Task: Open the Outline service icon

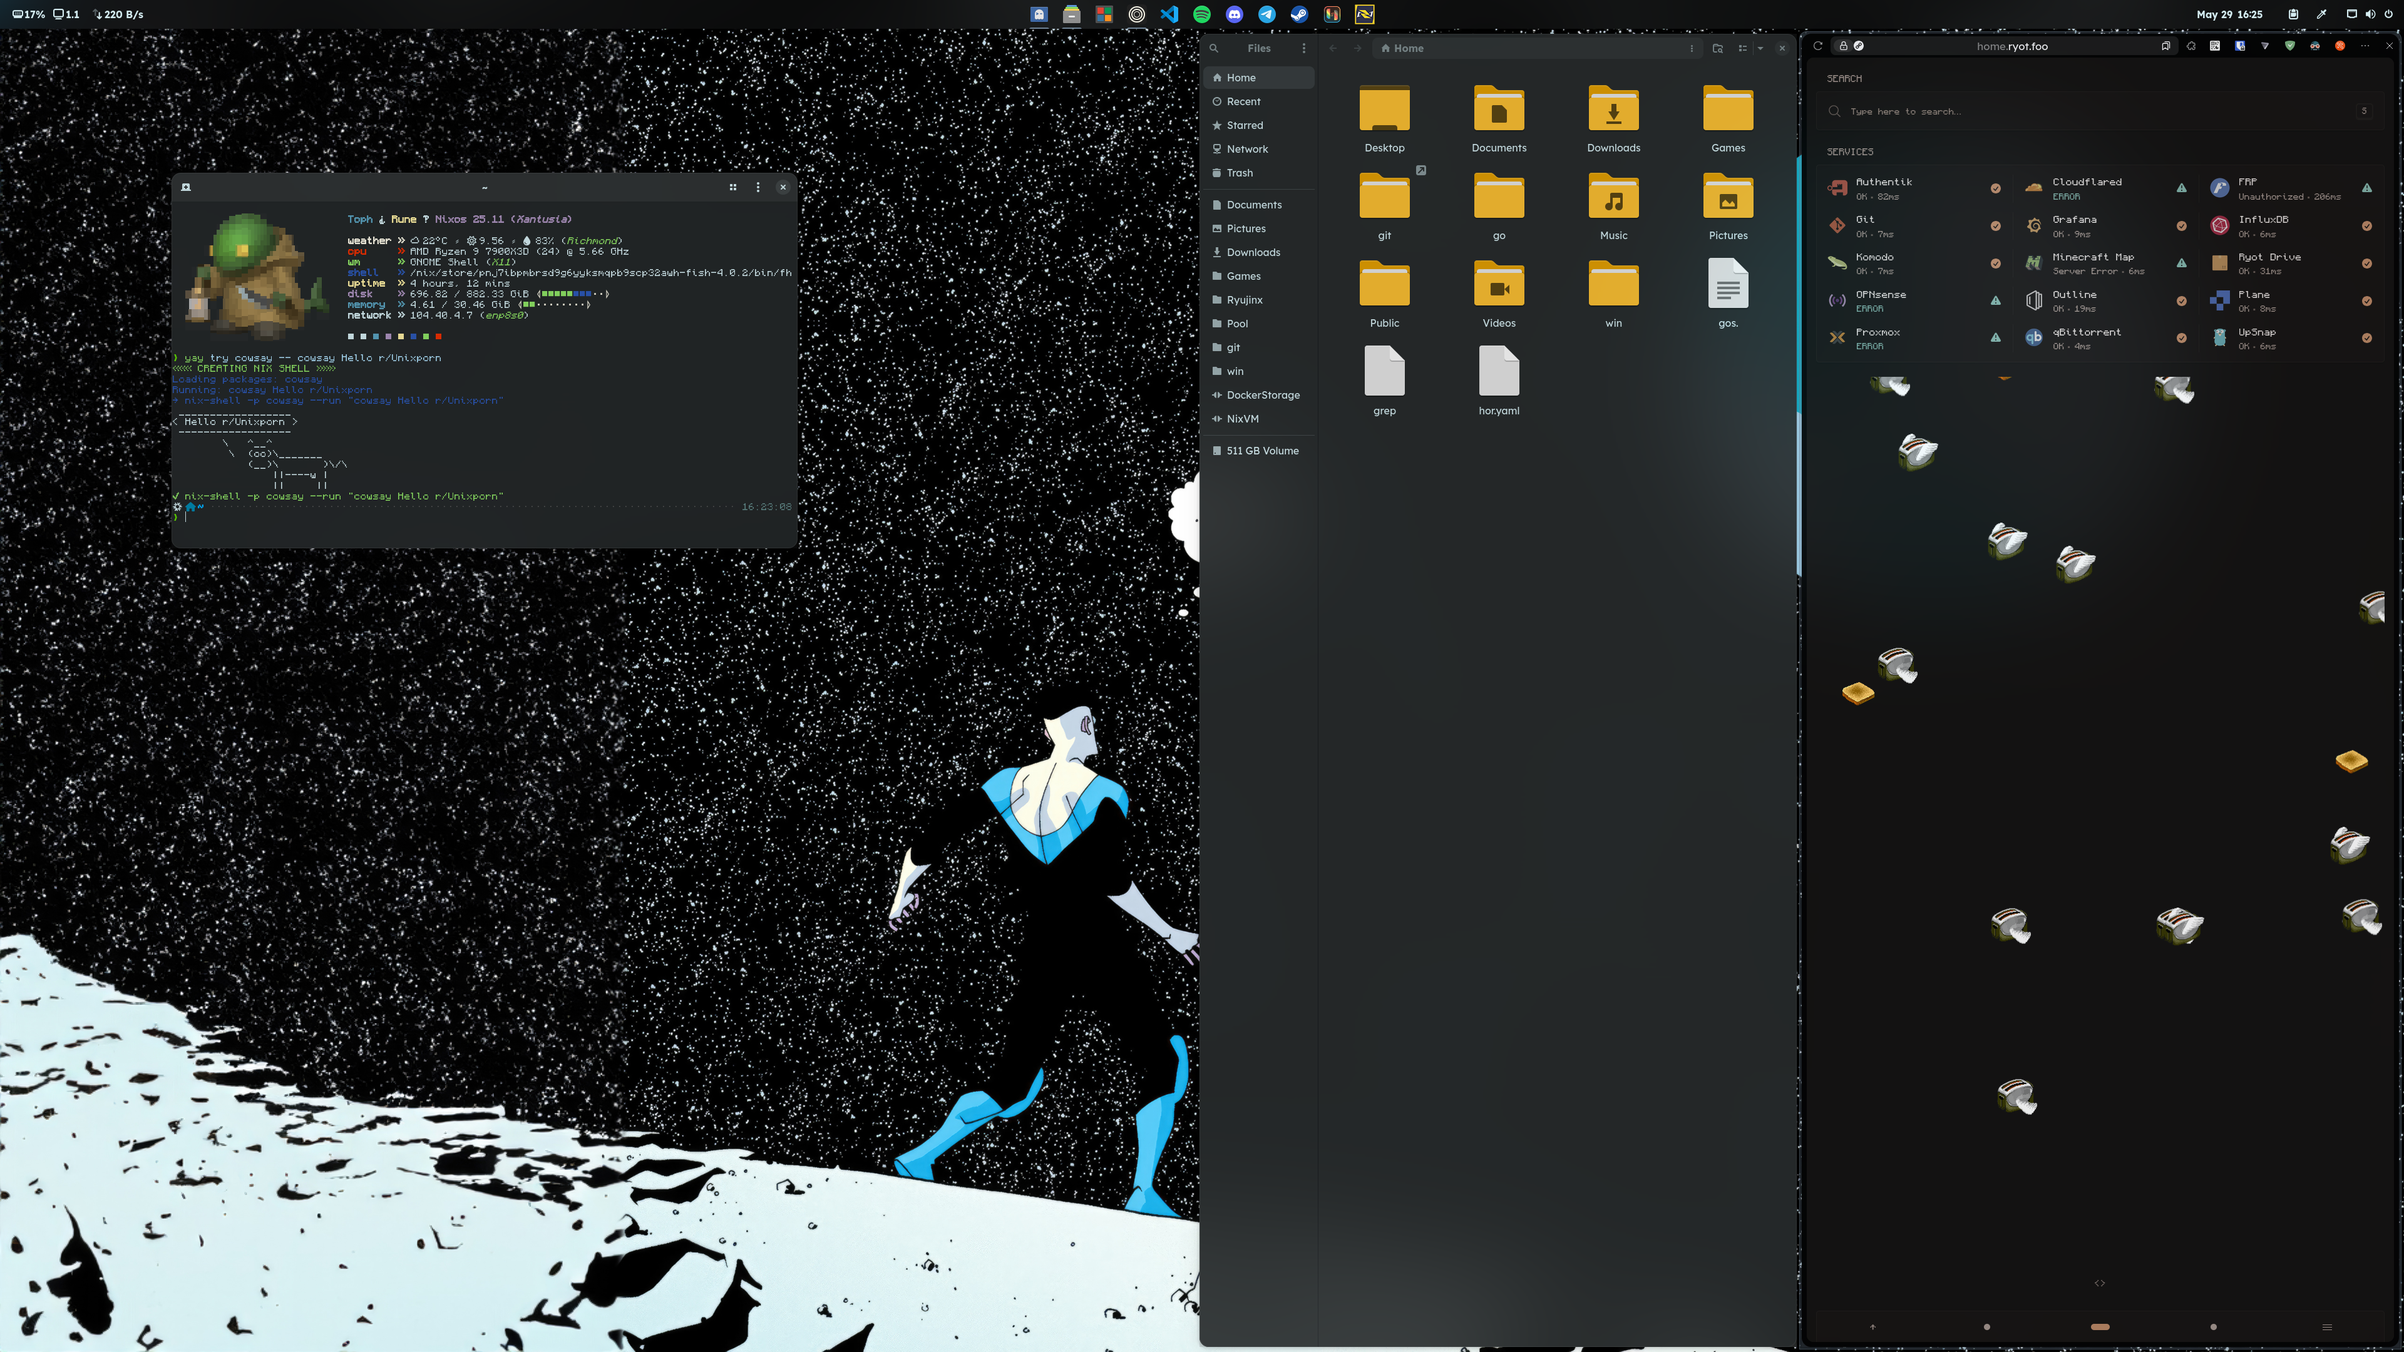Action: click(2035, 300)
